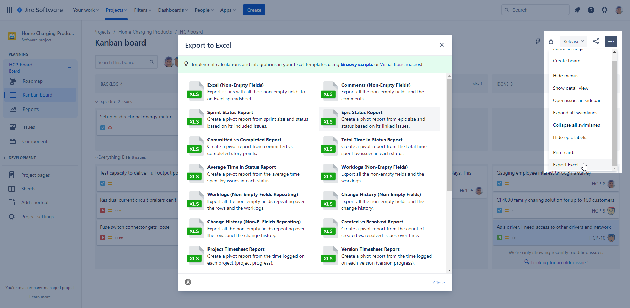The height and width of the screenshot is (308, 630).
Task: Click the XLS icon for Committed vs Completed Report
Action: pyautogui.click(x=195, y=145)
